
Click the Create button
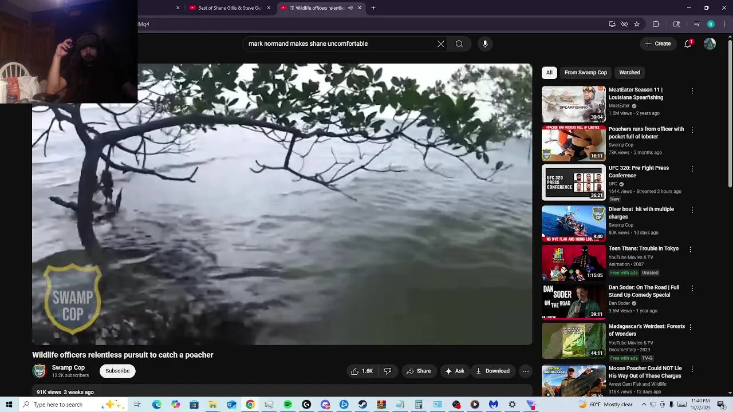pos(657,43)
